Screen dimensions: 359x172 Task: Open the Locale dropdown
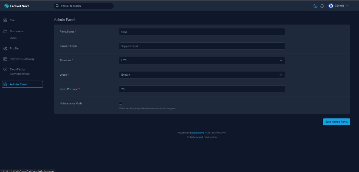[x=202, y=75]
